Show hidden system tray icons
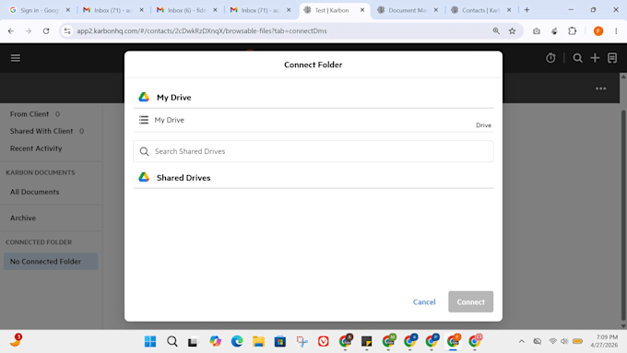 coord(522,341)
